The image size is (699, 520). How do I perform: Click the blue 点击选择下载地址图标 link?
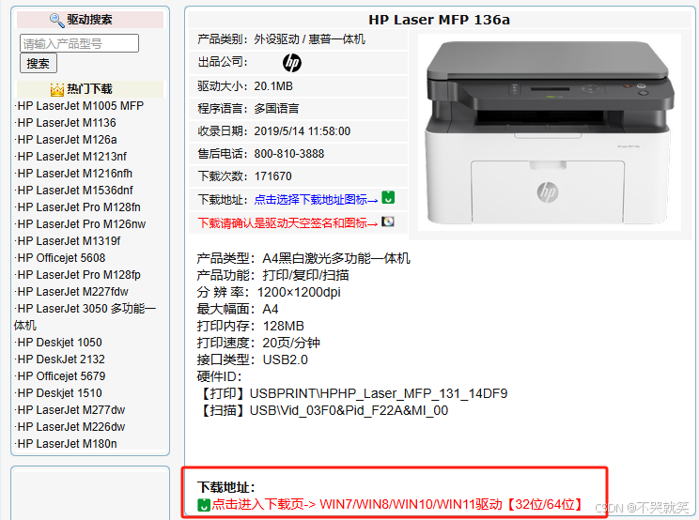(316, 200)
